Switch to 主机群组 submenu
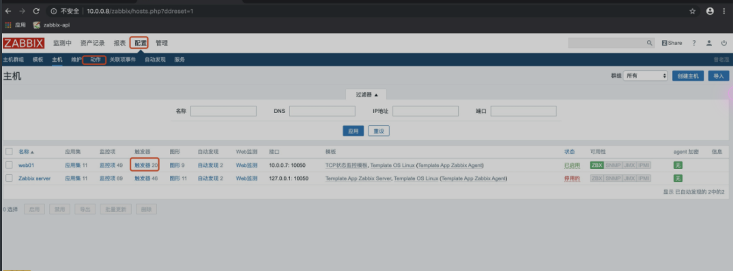This screenshot has height=271, width=733. [x=13, y=60]
